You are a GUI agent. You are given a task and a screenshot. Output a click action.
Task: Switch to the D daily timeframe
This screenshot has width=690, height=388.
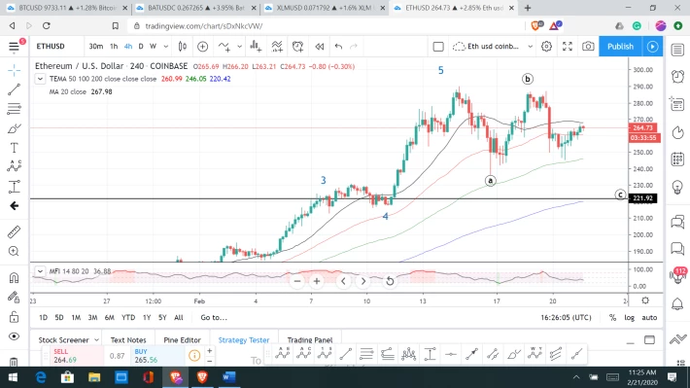click(141, 47)
